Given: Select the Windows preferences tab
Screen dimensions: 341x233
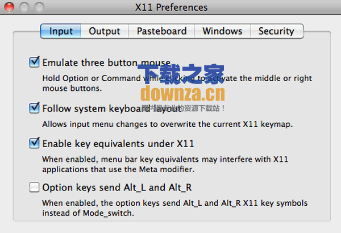Looking at the screenshot, I should pos(222,31).
